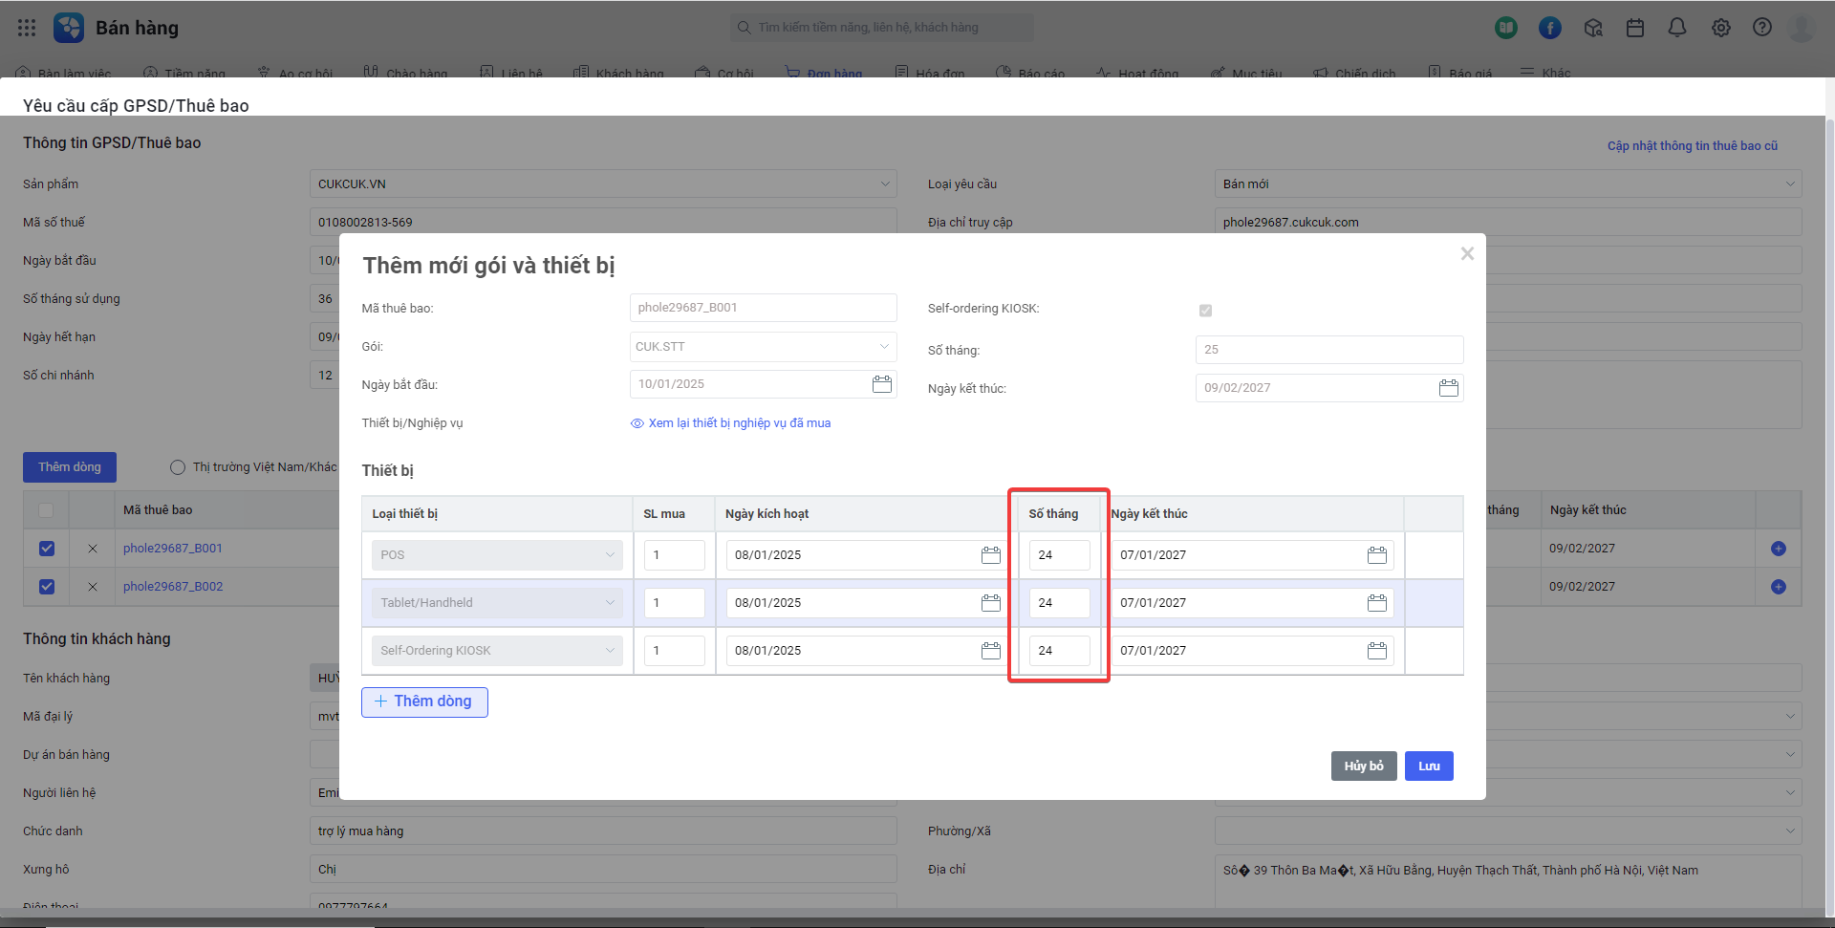Open Xem lại thiết bị nghiệp vụ đã mua link

coord(731,423)
